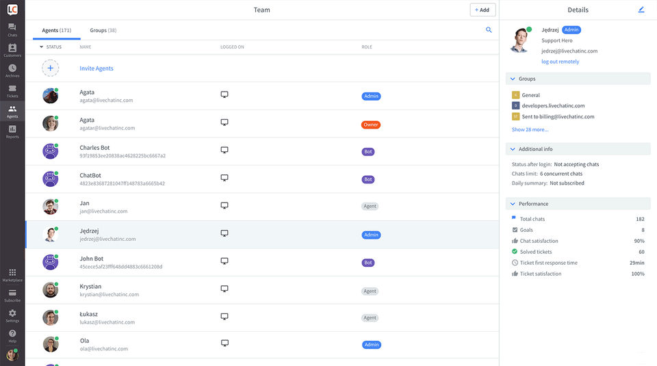Sort agents by Status column
657x366 pixels.
[x=51, y=47]
